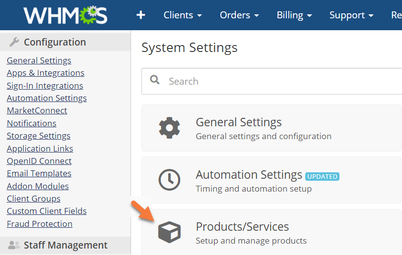Open the Orders dropdown menu
The width and height of the screenshot is (402, 255).
click(x=239, y=15)
